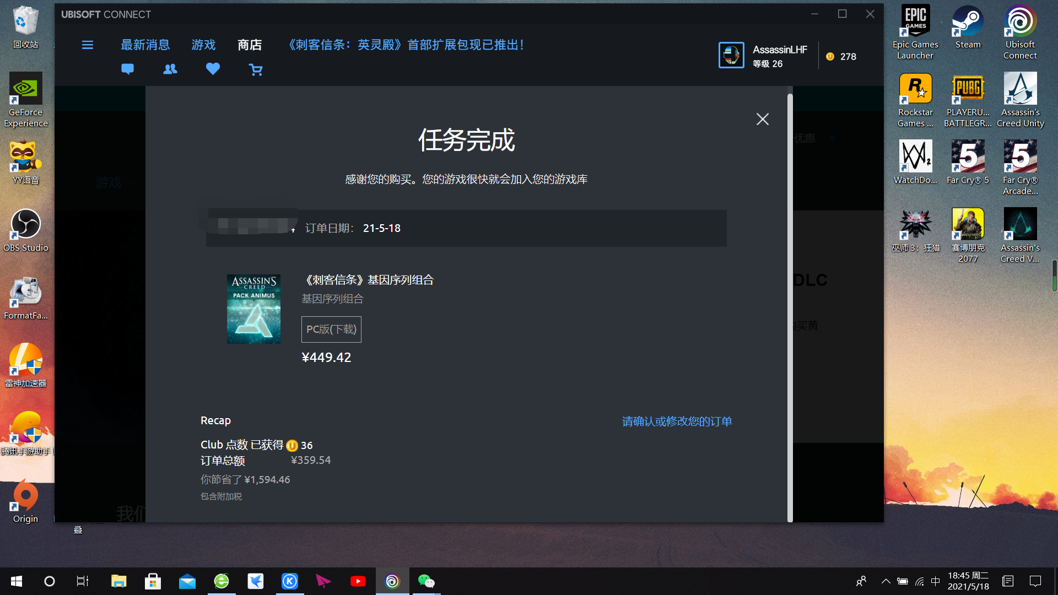This screenshot has width=1058, height=595.
Task: Open the Far Cry 5 desktop shortcut
Action: pyautogui.click(x=968, y=163)
